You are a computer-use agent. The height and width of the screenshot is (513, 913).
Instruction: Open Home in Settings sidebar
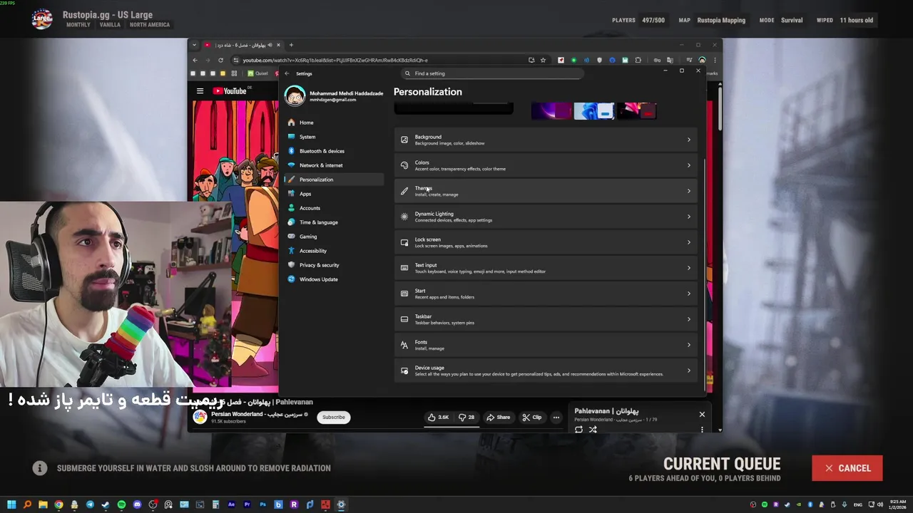[333, 123]
